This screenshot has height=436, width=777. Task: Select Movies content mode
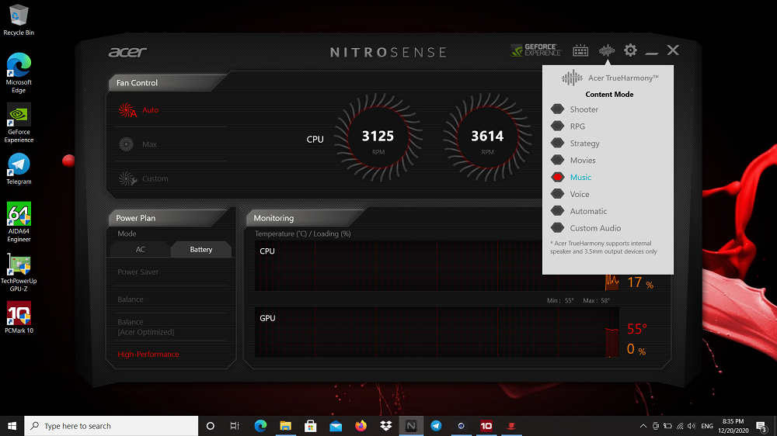tap(573, 161)
